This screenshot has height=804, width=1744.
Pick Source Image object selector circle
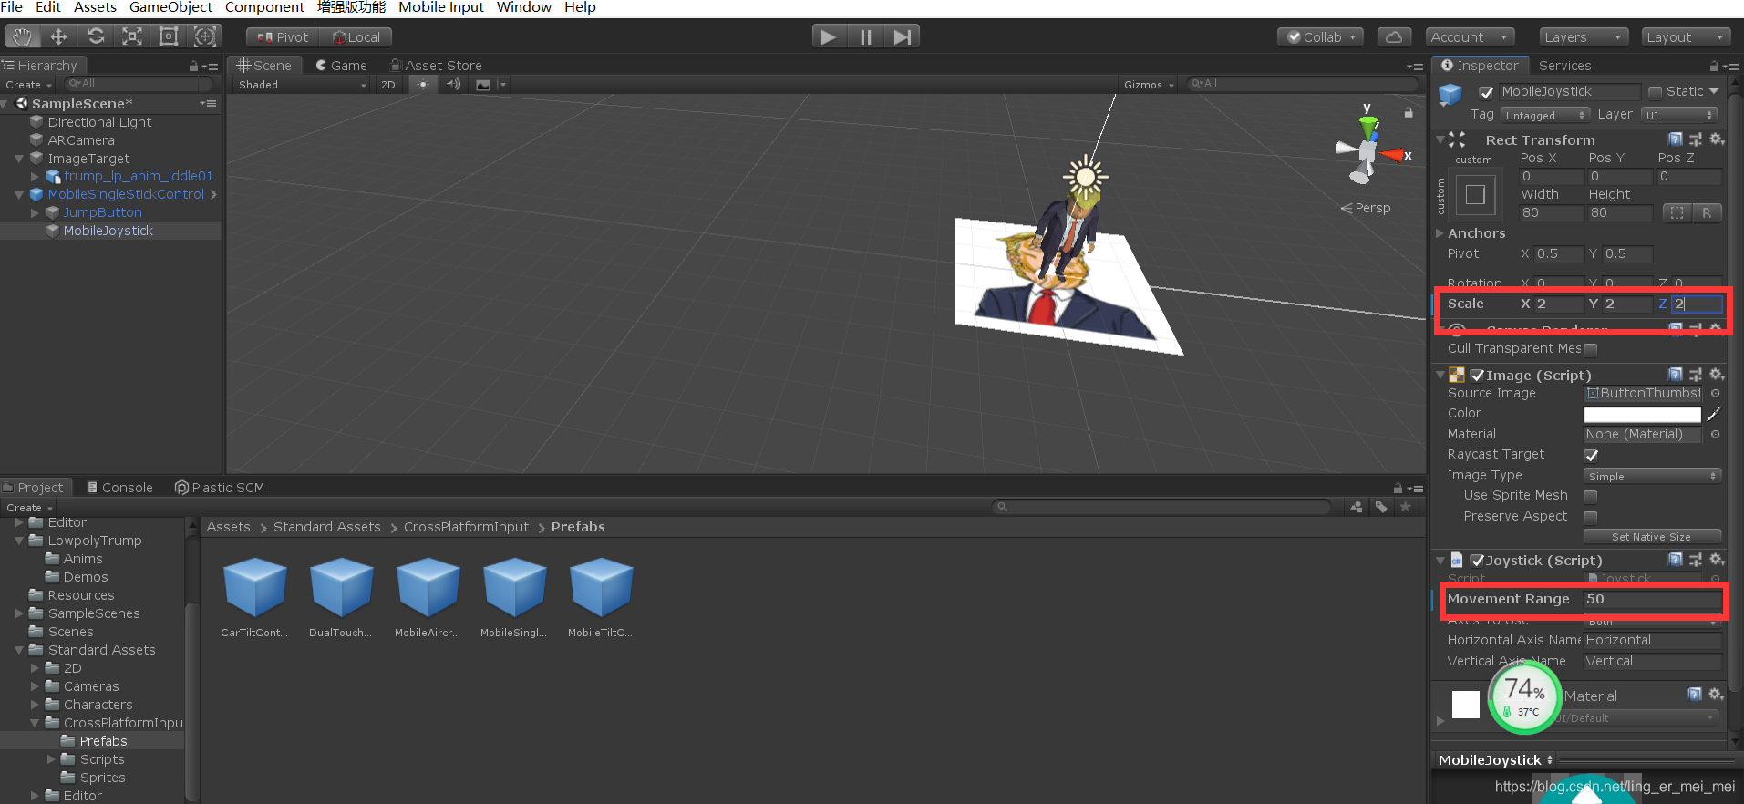[1715, 394]
